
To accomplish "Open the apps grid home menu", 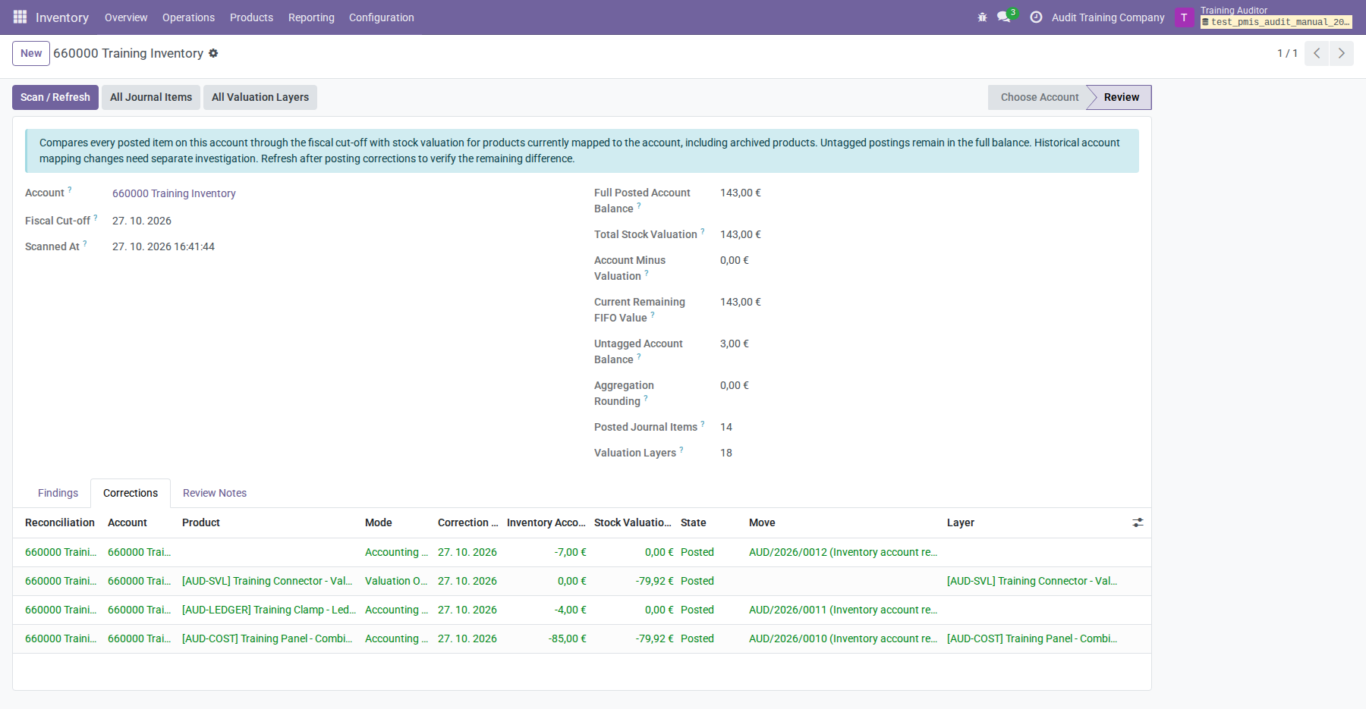I will coord(20,17).
